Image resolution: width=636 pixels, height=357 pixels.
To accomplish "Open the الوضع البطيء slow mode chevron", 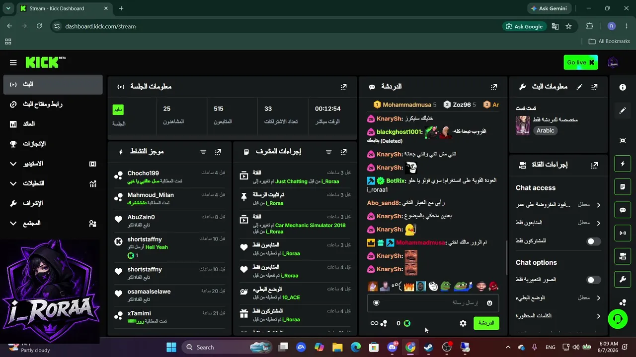I will [598, 298].
